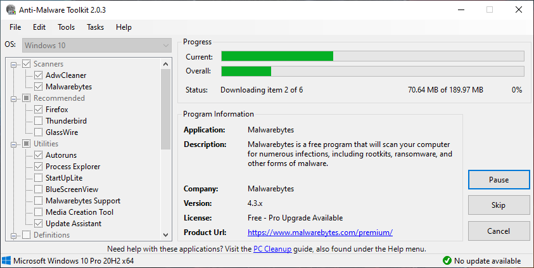The image size is (534, 268).
Task: Select the Process Explorer row label
Action: tap(73, 167)
